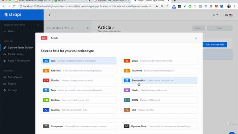238x134 pixels.
Task: Click the Cancel button
Action: pos(199,28)
